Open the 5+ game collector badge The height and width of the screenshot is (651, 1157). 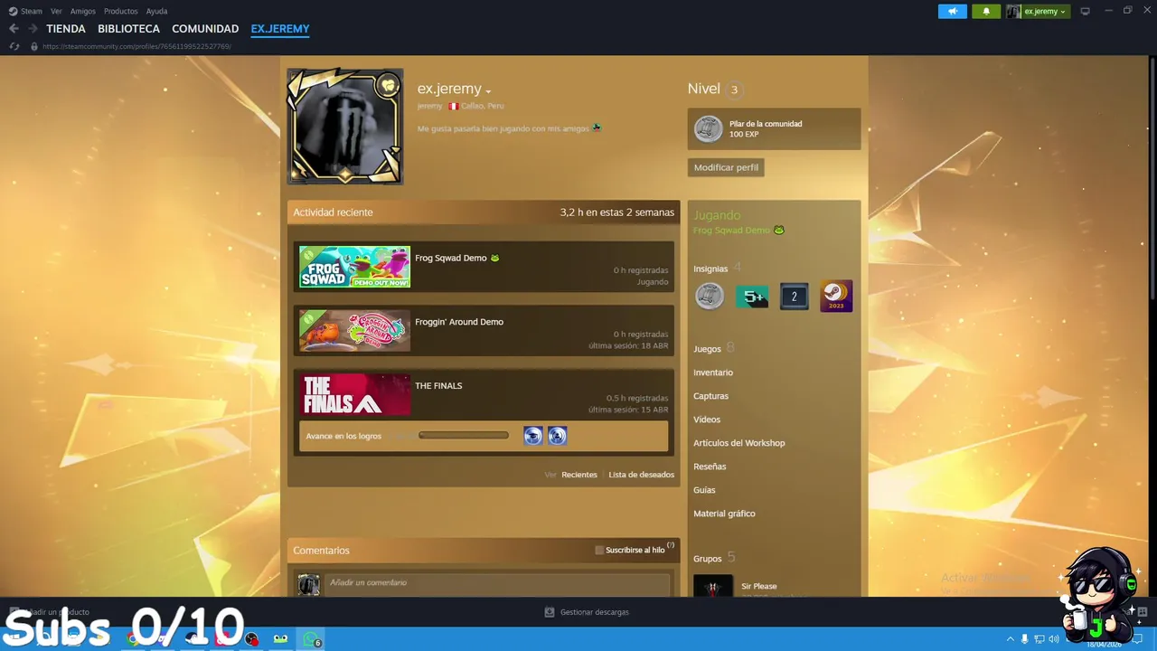[752, 297]
